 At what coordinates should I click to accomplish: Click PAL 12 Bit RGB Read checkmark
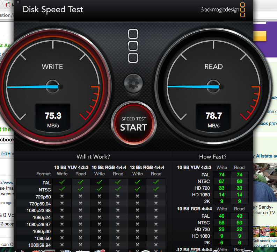point(156,182)
